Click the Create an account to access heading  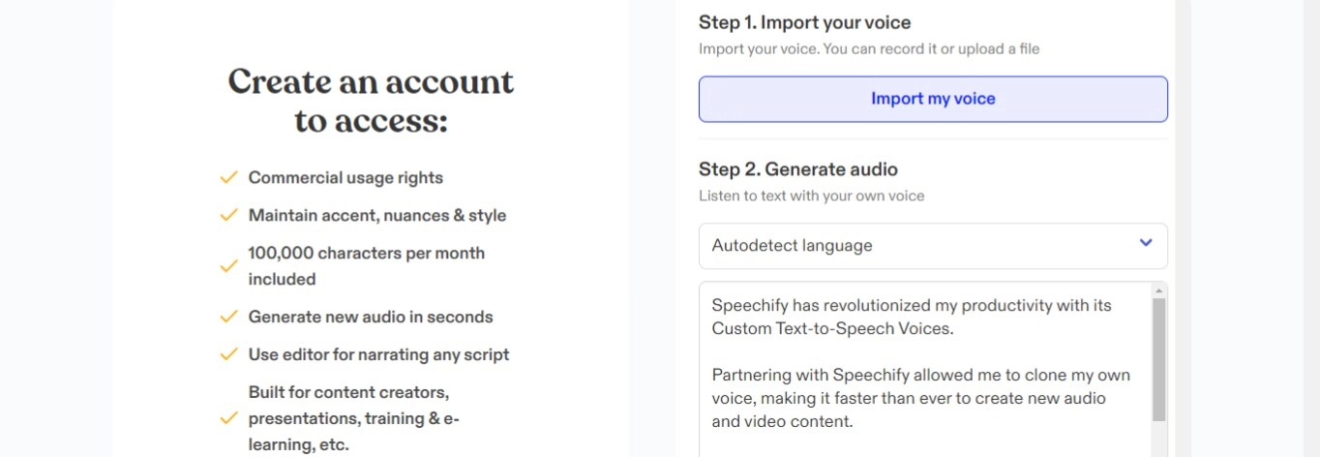(371, 101)
